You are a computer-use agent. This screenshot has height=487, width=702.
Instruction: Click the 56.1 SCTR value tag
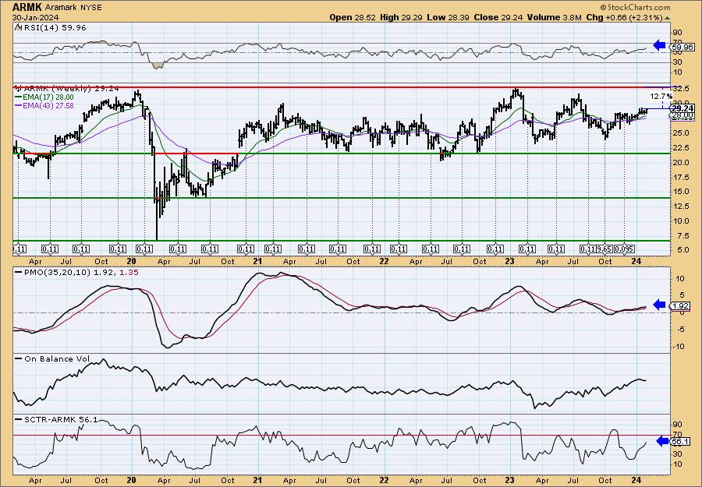tap(680, 441)
